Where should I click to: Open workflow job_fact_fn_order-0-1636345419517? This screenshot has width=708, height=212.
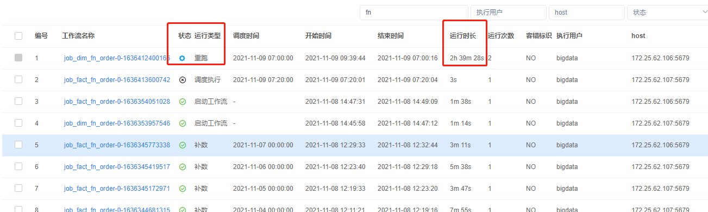[x=117, y=167]
